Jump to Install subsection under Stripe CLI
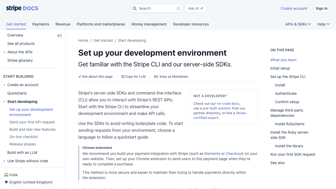The image size is (336, 189). point(280,85)
